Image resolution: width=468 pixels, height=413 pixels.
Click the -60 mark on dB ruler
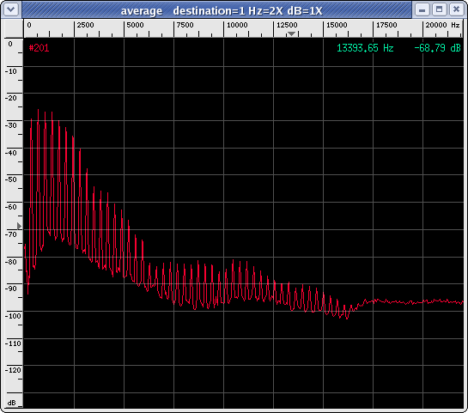(x=11, y=207)
